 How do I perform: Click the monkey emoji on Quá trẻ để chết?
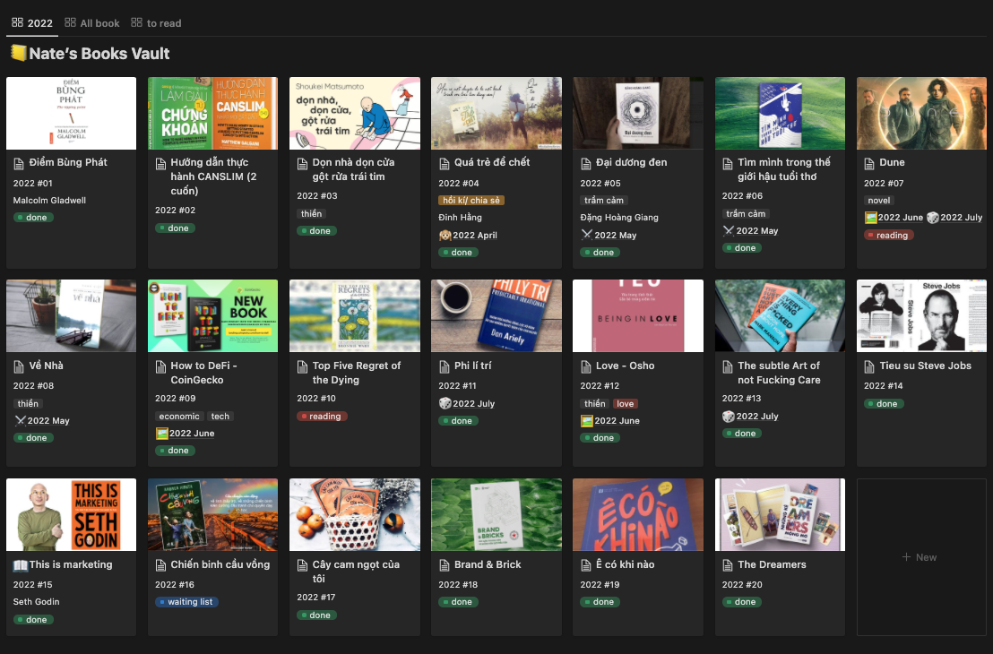click(445, 236)
